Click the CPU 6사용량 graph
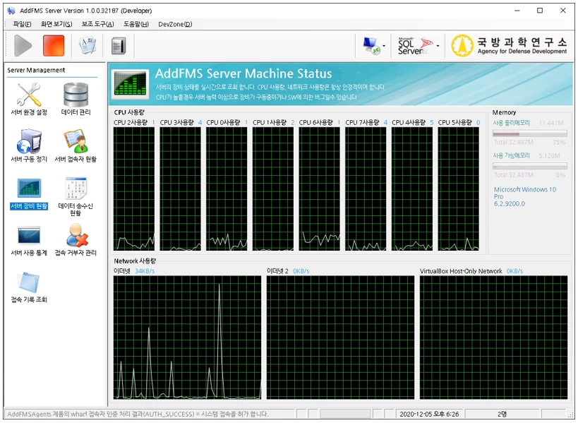This screenshot has width=578, height=423. (x=319, y=189)
